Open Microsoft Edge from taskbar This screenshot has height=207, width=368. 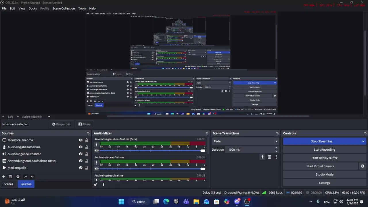point(166,202)
